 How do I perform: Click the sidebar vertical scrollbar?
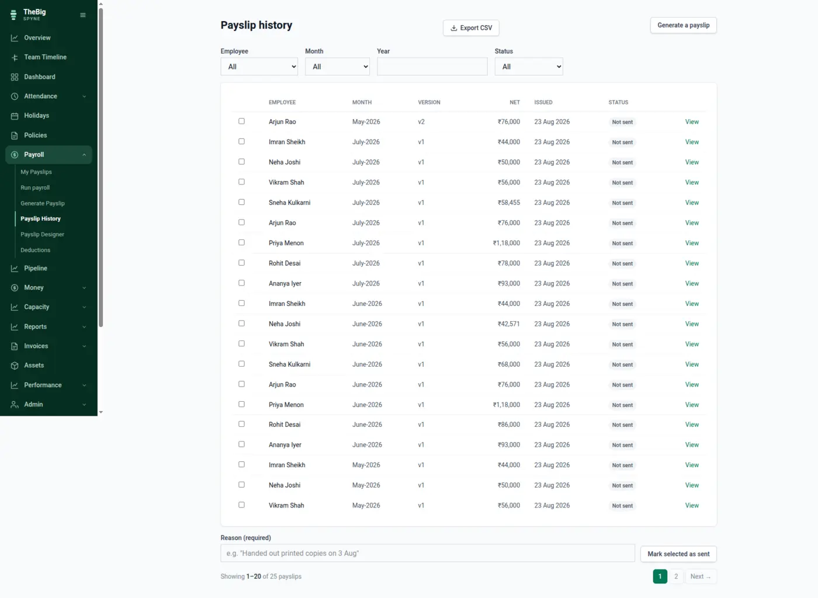click(x=100, y=166)
